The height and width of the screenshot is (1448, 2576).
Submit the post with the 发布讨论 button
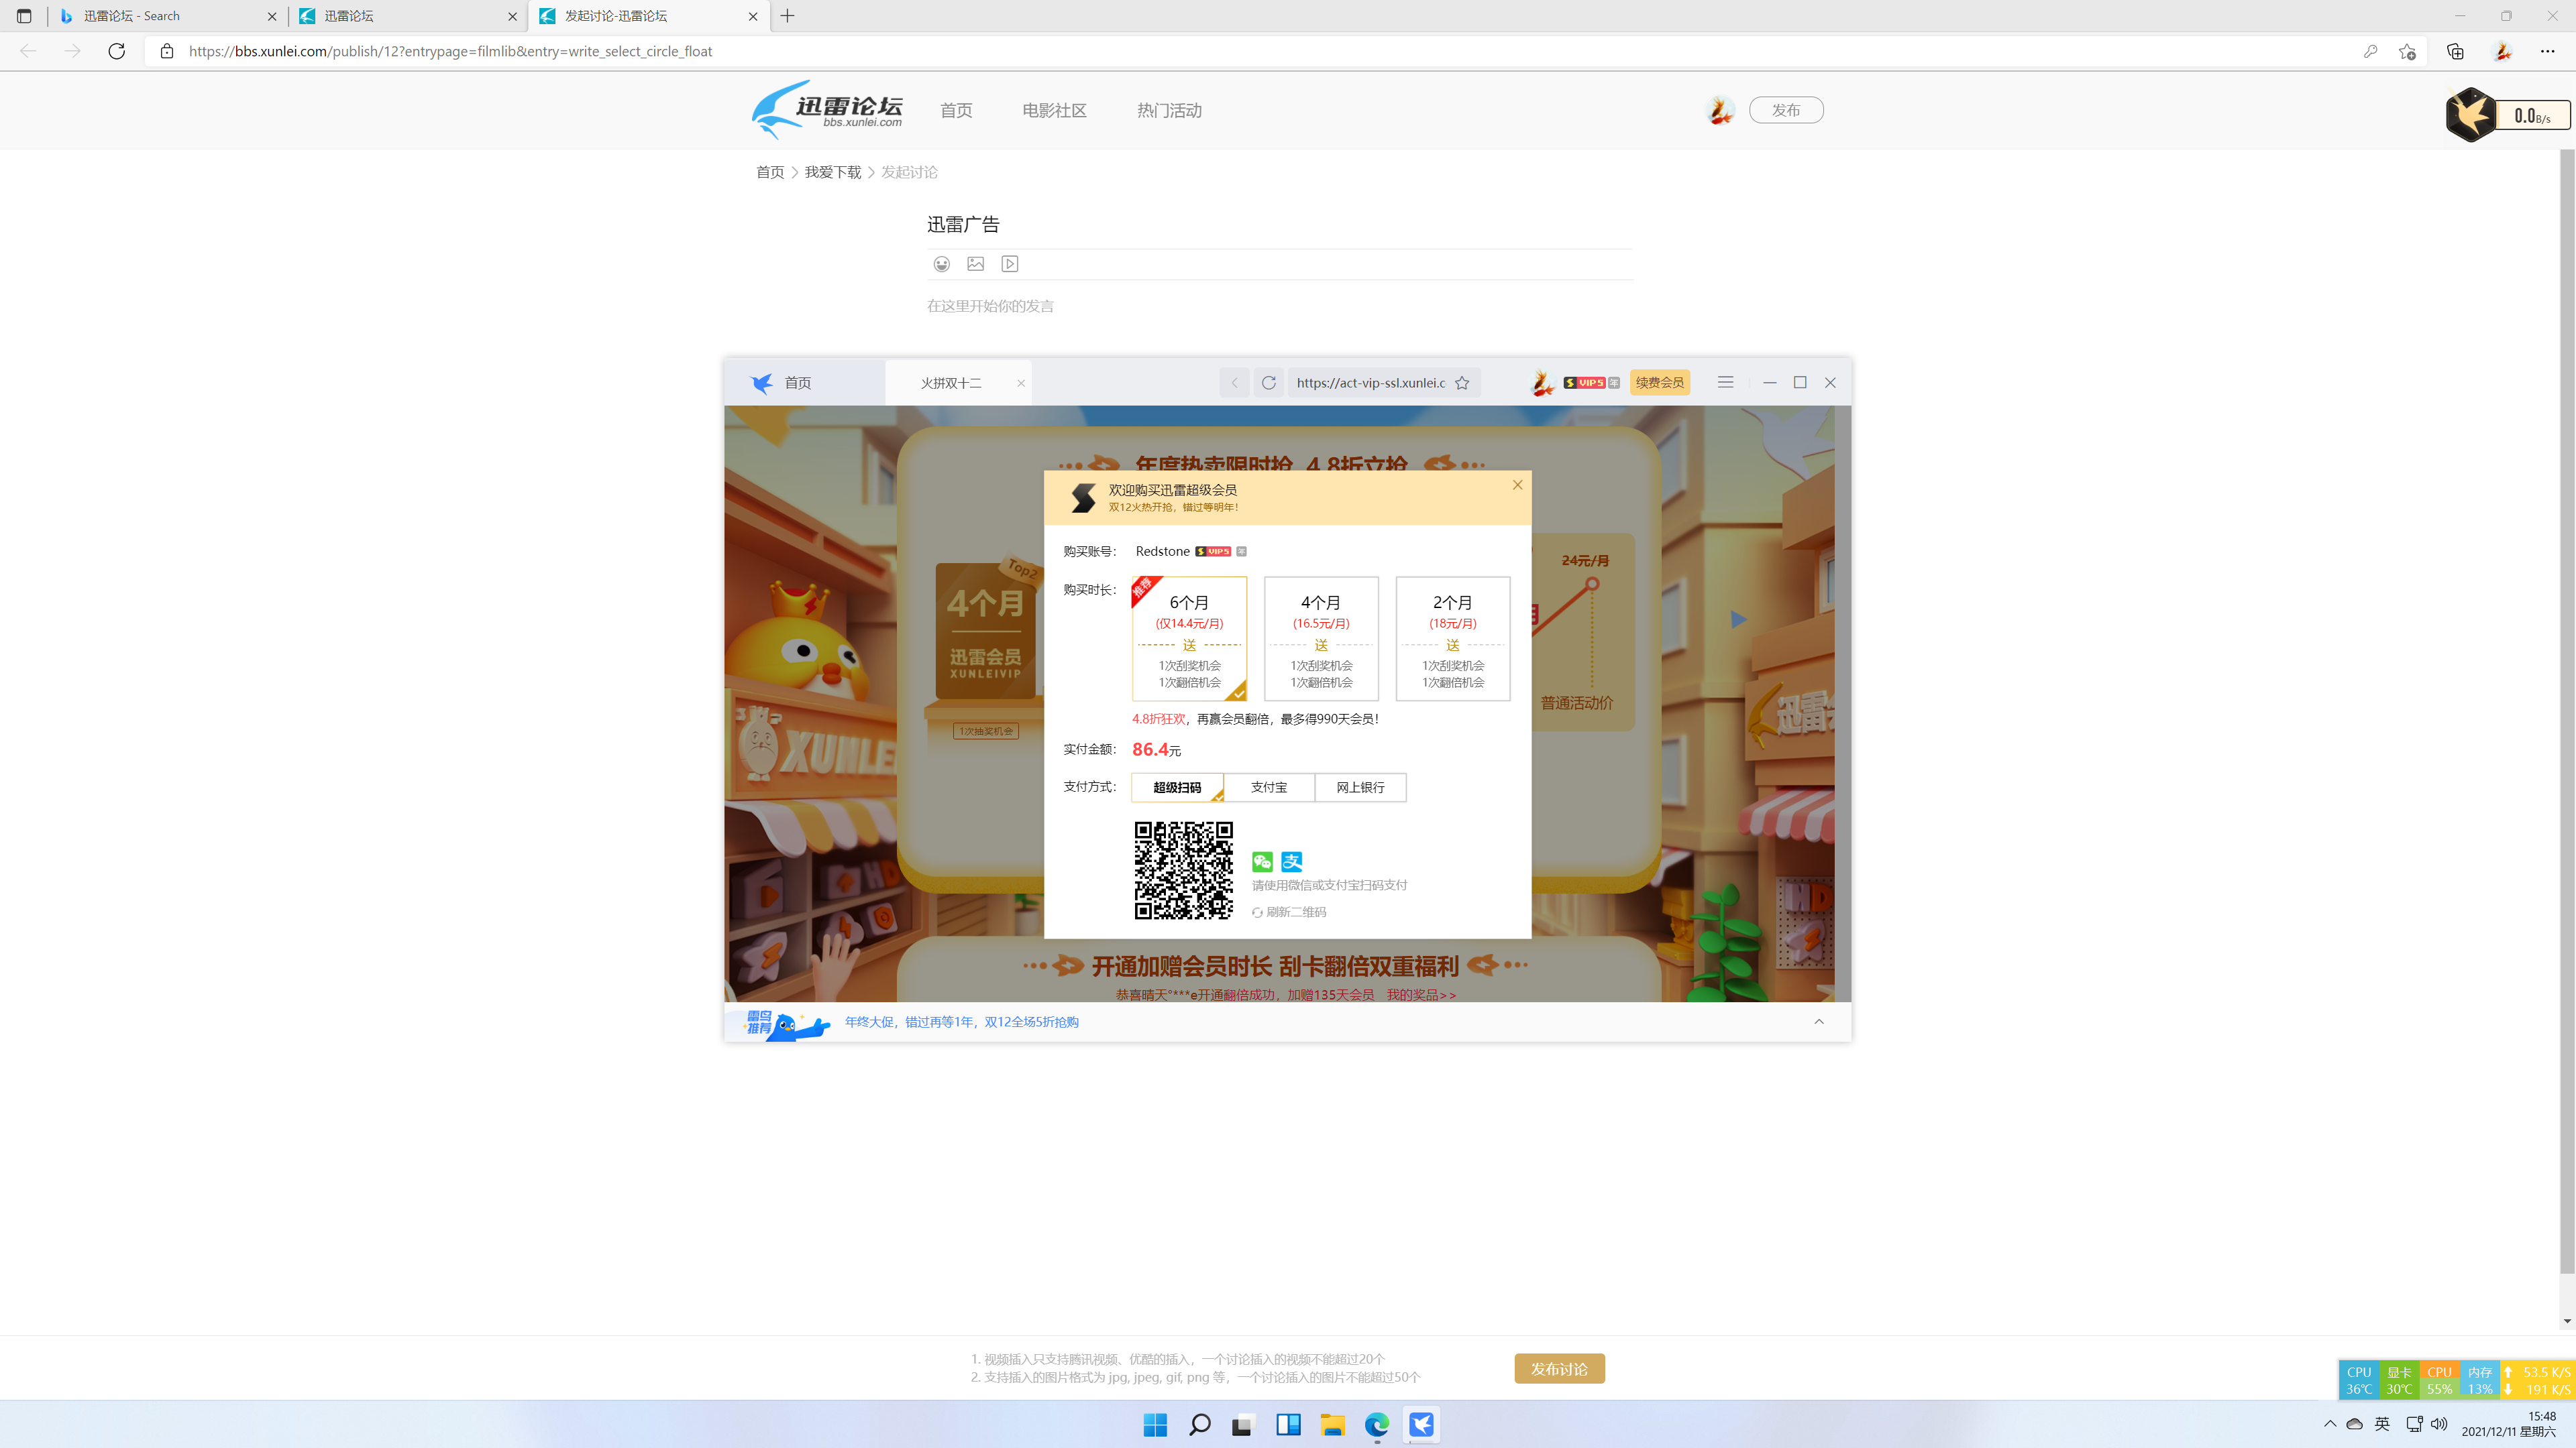1559,1368
